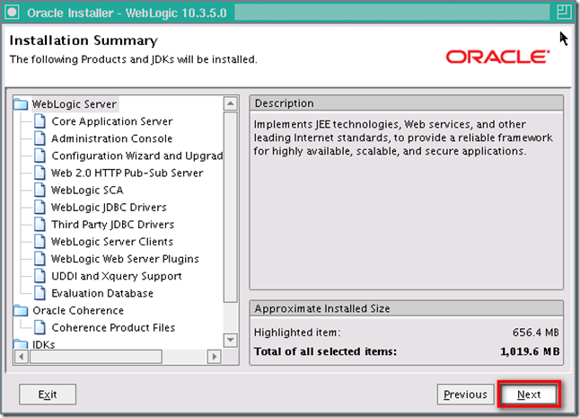Select UDDI and Xquery Support item
Viewport: 580px width, 418px height.
[x=117, y=276]
